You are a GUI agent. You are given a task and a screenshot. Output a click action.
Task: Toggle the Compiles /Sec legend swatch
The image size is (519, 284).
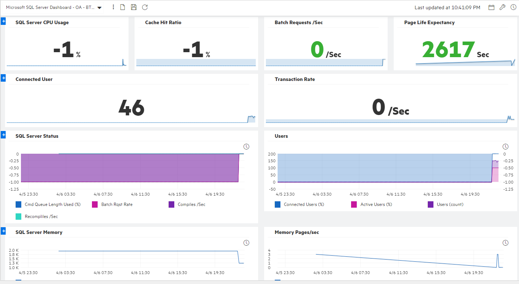171,204
